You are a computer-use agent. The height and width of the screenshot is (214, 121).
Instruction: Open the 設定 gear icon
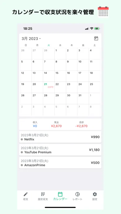point(95,194)
